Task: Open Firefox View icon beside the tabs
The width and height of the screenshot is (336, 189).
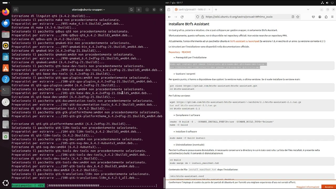Action: (x=169, y=9)
